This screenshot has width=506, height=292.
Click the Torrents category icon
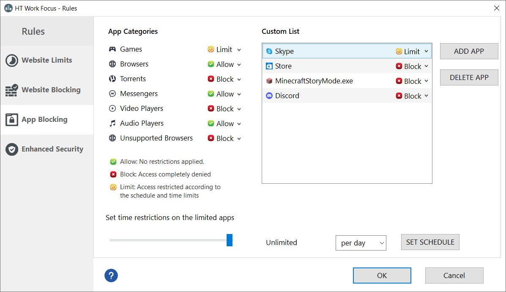click(112, 79)
